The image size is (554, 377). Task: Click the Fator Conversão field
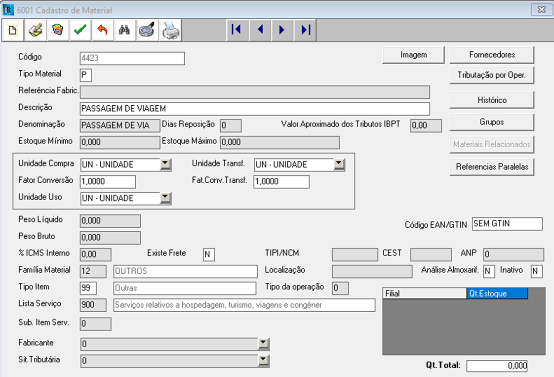coord(108,181)
